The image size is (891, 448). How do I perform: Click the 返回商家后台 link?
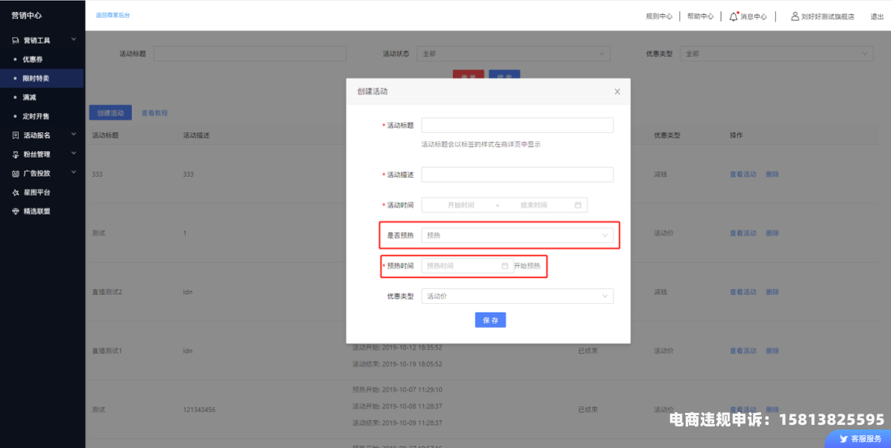112,16
